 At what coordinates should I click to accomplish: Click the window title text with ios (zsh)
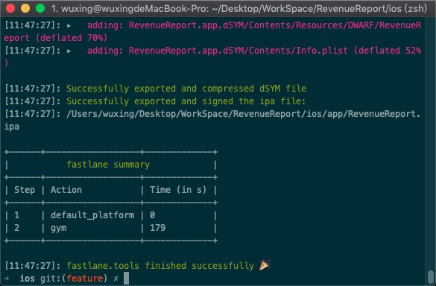(x=239, y=9)
